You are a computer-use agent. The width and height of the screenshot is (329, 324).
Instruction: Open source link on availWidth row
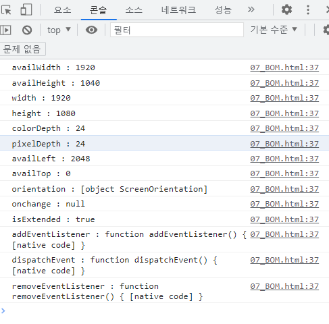click(284, 67)
